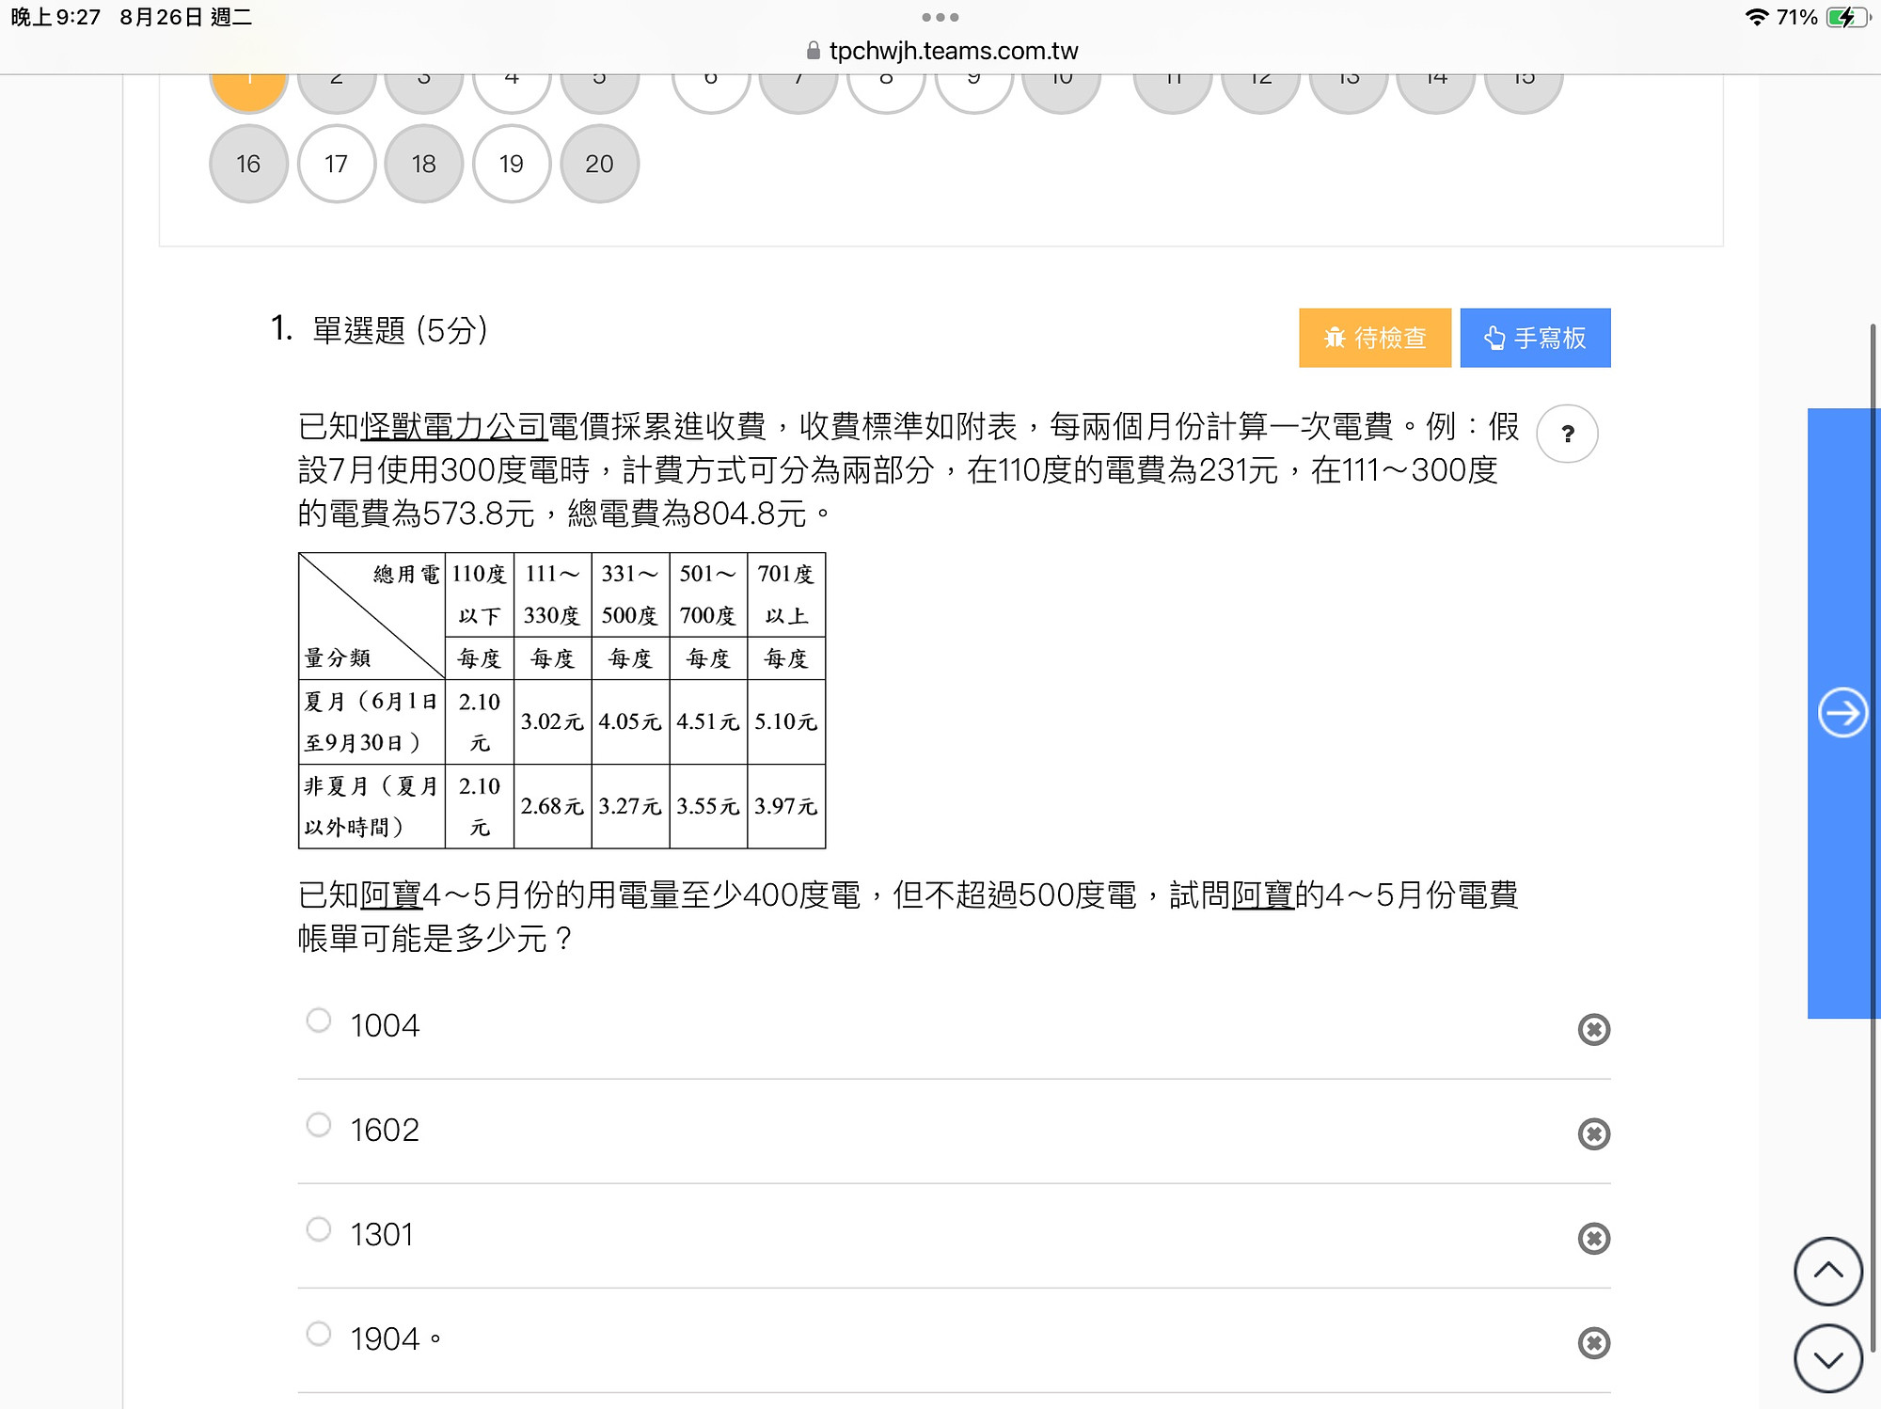Select answer option 1602
This screenshot has width=1881, height=1409.
319,1125
